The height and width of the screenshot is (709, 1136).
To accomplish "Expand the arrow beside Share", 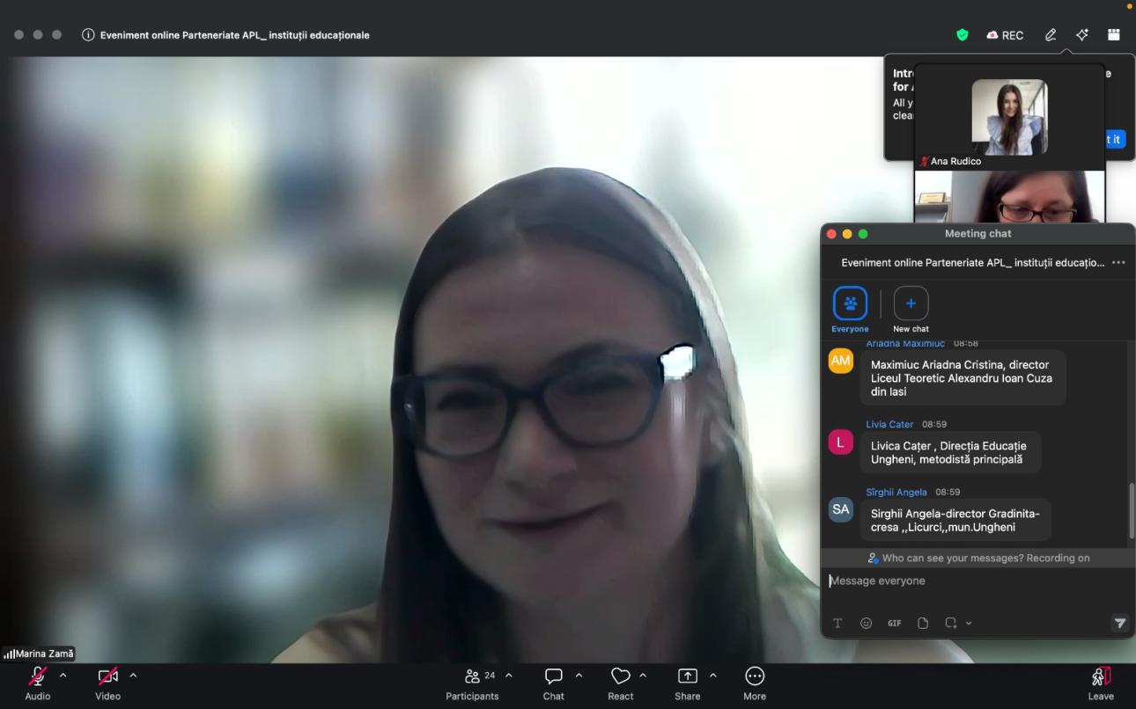I will (712, 676).
